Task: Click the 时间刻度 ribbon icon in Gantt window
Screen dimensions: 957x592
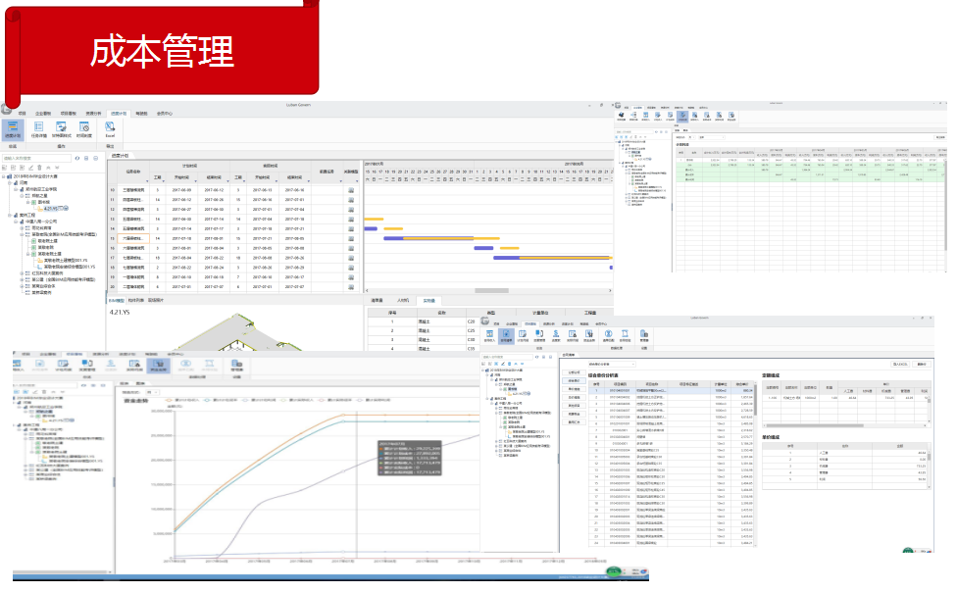Action: click(x=84, y=129)
